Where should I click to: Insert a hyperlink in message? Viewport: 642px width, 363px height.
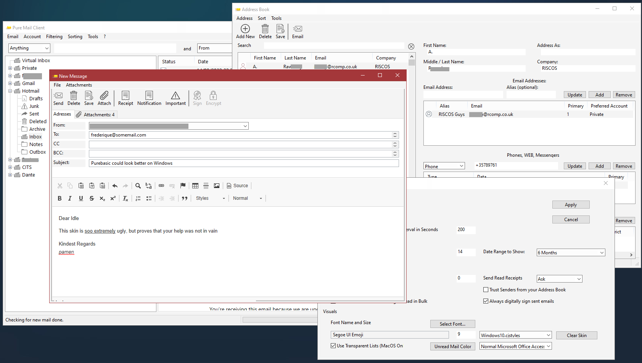coord(161,186)
